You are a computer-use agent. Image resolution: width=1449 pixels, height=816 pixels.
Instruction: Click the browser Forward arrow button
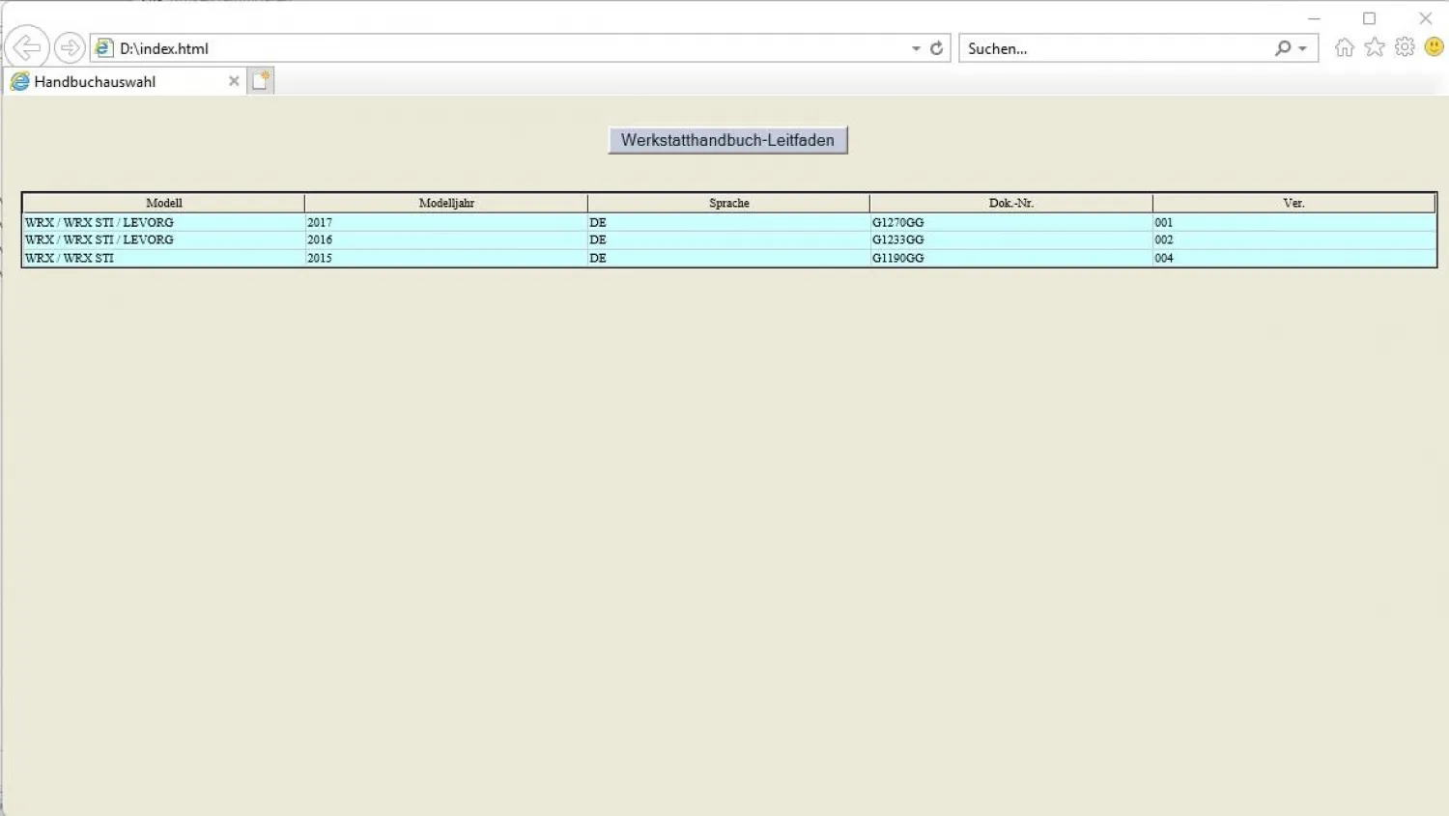tap(69, 47)
